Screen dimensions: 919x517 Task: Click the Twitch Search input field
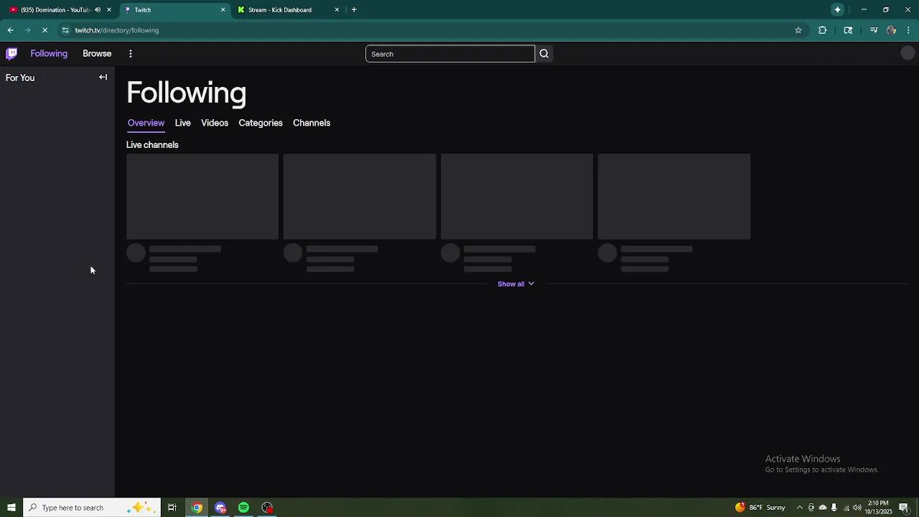(450, 54)
